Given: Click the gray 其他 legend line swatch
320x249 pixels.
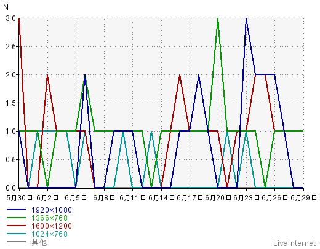Looking at the screenshot, I should click(x=16, y=242).
